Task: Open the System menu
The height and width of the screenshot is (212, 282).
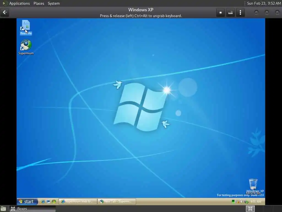Action: click(x=54, y=3)
